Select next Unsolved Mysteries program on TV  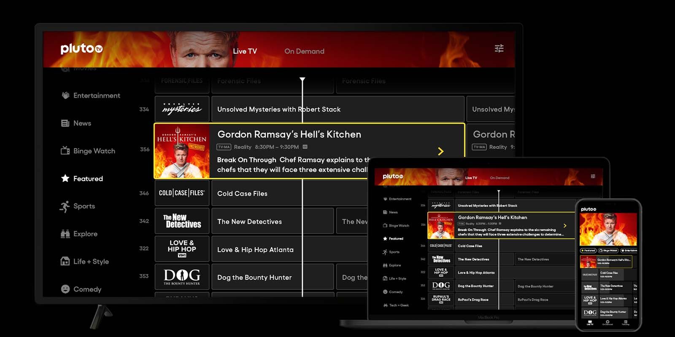pos(490,109)
